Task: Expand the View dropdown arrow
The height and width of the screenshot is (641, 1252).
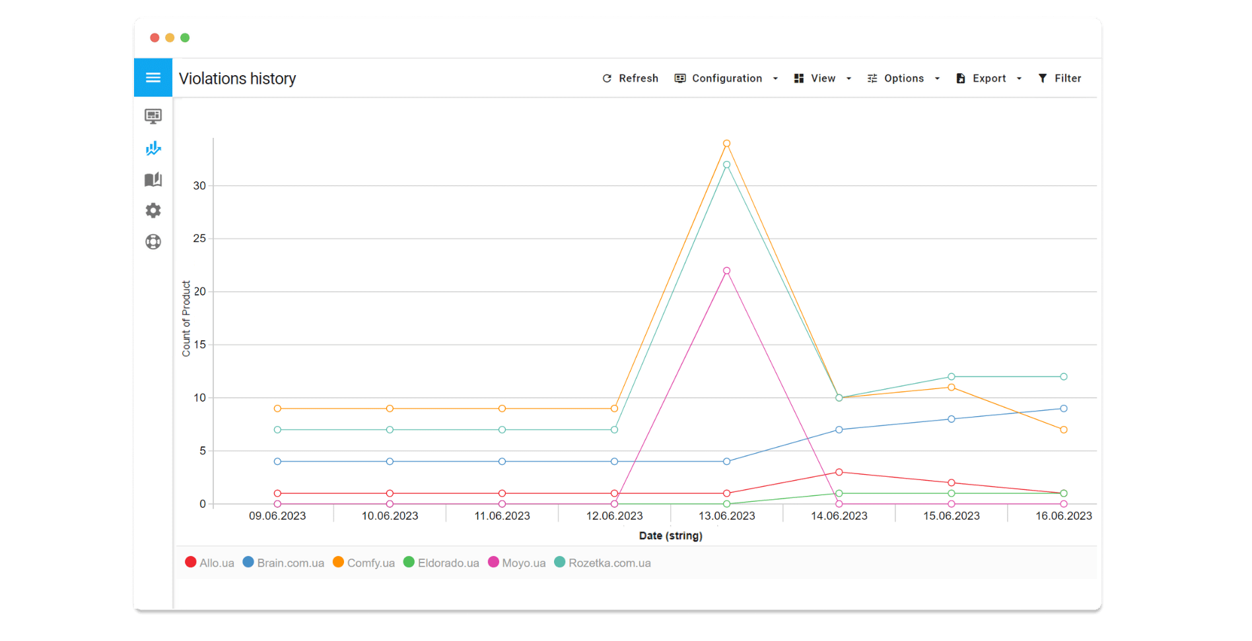Action: pyautogui.click(x=849, y=78)
